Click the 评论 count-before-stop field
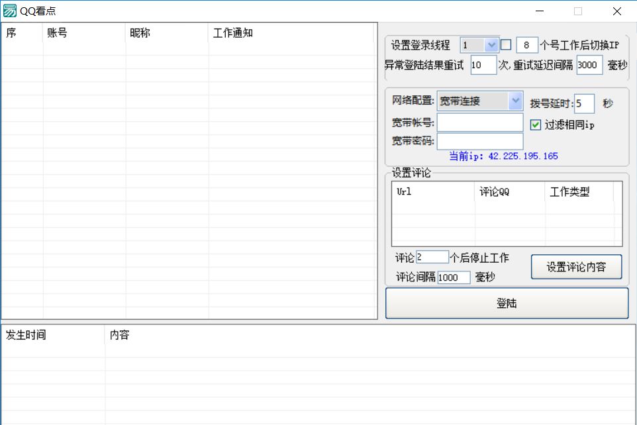 (432, 257)
